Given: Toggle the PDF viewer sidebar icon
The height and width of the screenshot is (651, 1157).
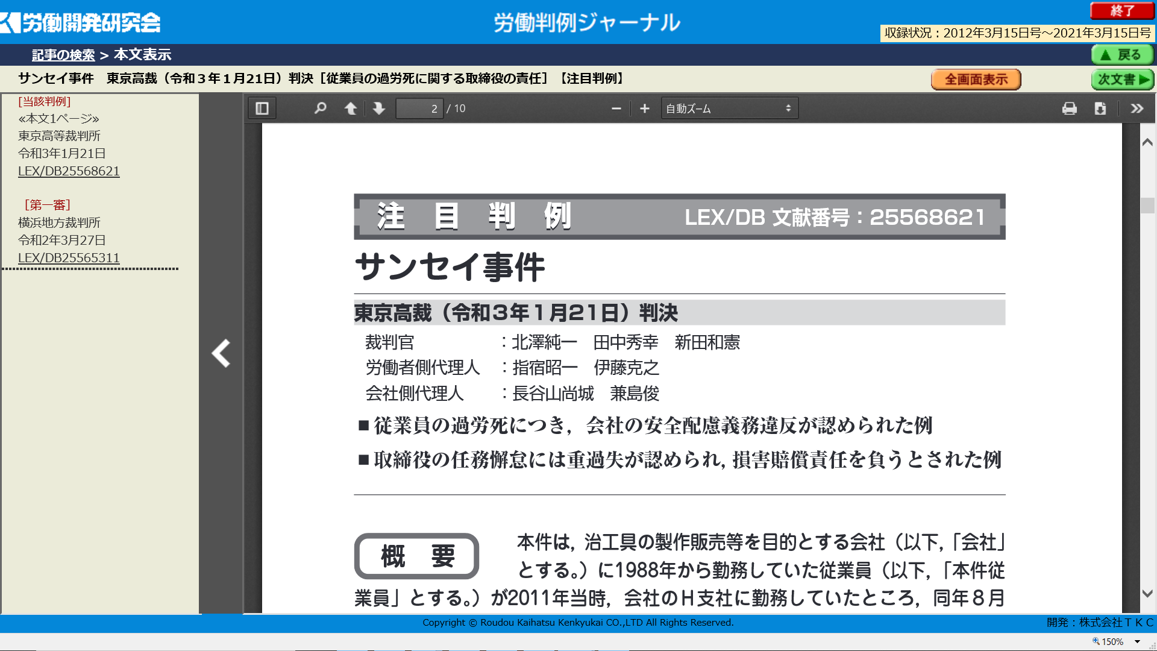Looking at the screenshot, I should click(262, 108).
